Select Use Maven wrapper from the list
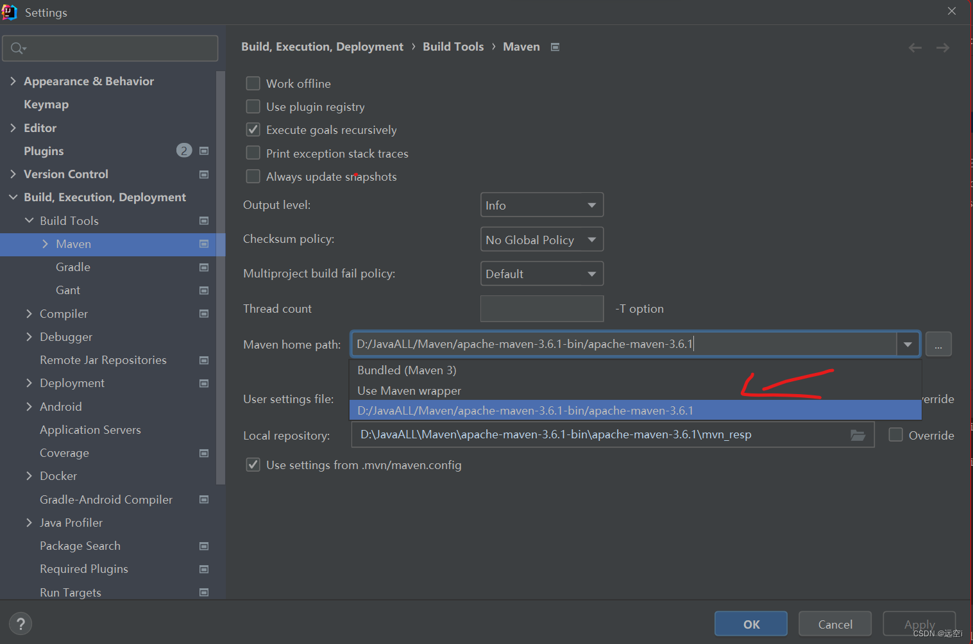 [409, 390]
